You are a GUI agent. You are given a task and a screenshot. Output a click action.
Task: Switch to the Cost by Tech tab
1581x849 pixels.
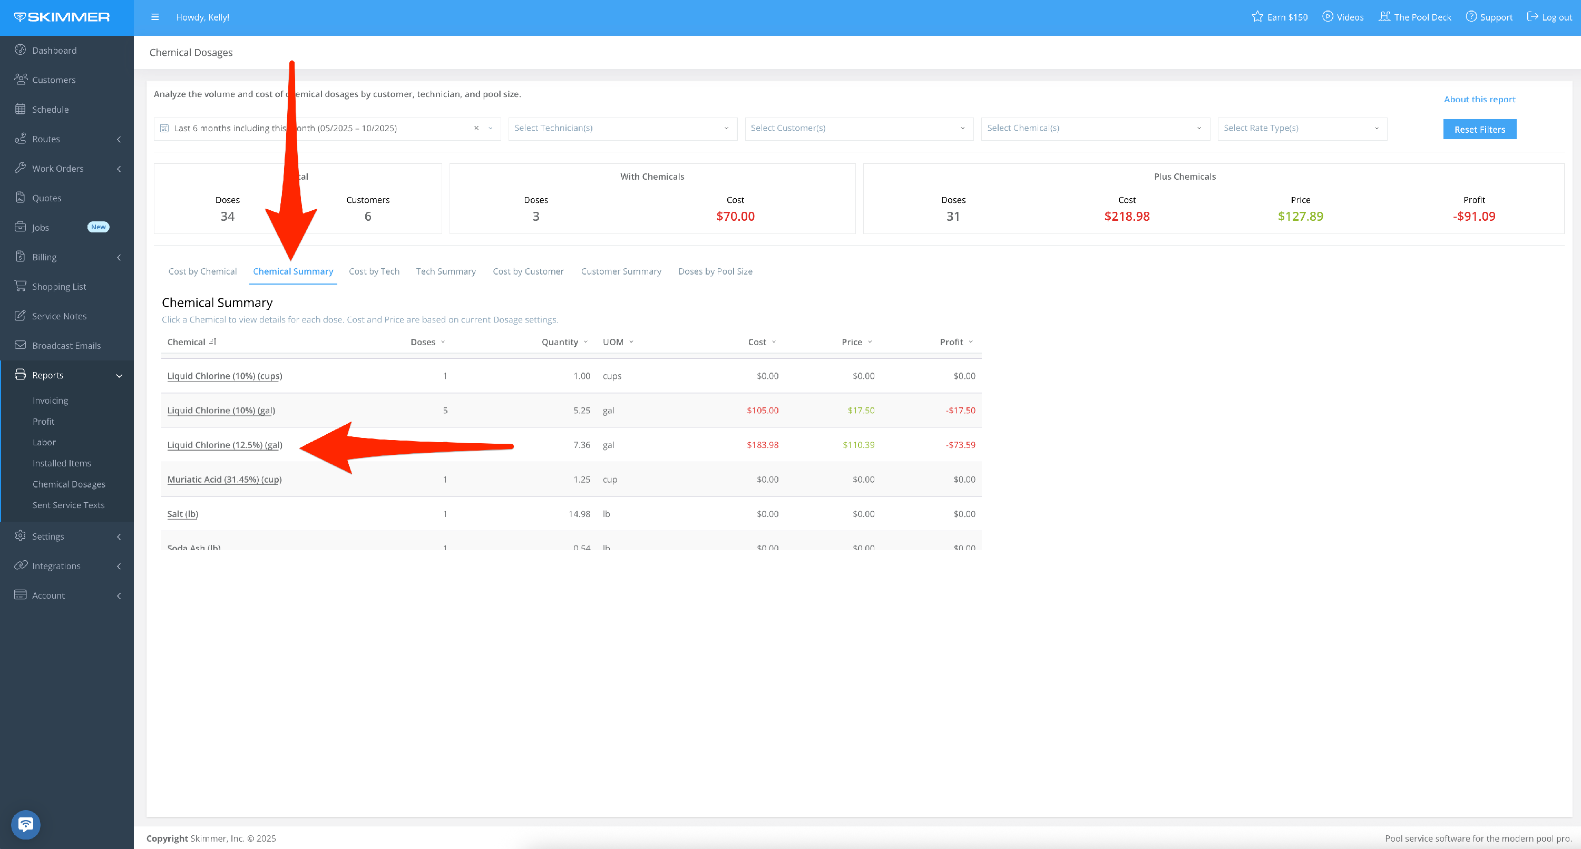tap(374, 271)
